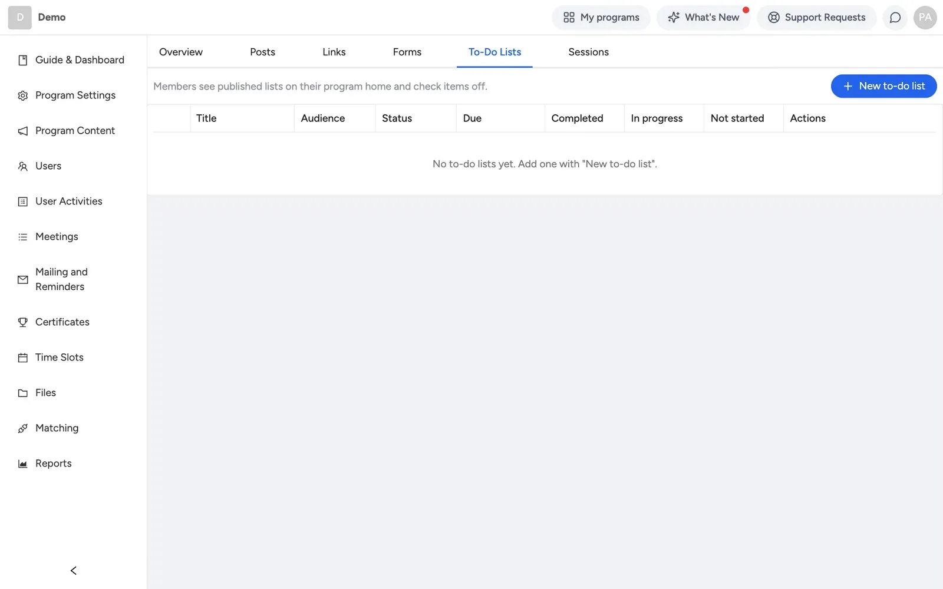Open the chat bubble messages icon

895,18
